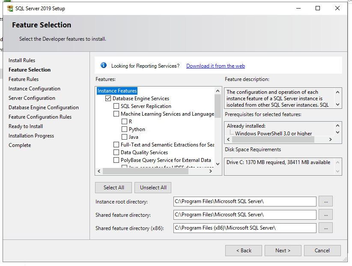The width and height of the screenshot is (352, 266).
Task: Click right arrow of Prerequisites horizontal scrollbar
Action: 331,139
